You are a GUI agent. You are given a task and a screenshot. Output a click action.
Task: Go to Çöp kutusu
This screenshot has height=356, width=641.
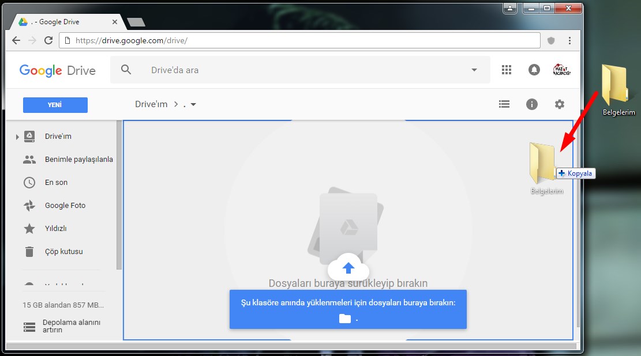click(63, 252)
